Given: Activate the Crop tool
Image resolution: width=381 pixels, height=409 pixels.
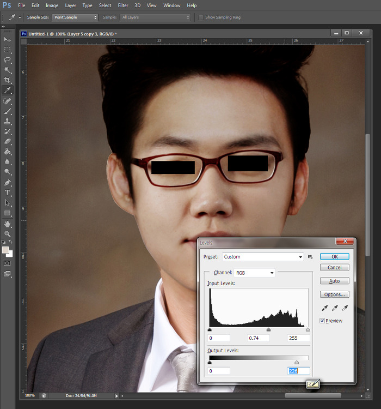Looking at the screenshot, I should pyautogui.click(x=8, y=80).
